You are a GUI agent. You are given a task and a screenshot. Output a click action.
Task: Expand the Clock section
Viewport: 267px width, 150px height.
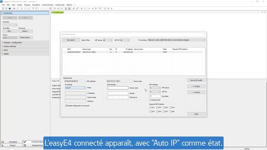(25, 50)
